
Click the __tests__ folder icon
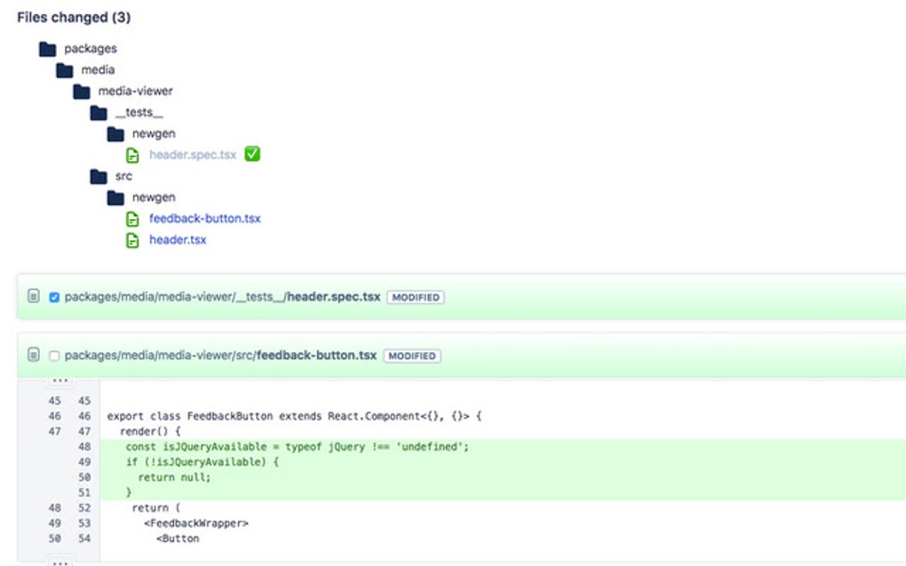(x=99, y=112)
